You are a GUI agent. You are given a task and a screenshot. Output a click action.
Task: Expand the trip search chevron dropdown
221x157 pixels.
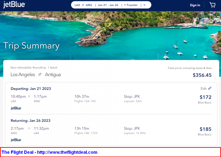tap(144, 5)
